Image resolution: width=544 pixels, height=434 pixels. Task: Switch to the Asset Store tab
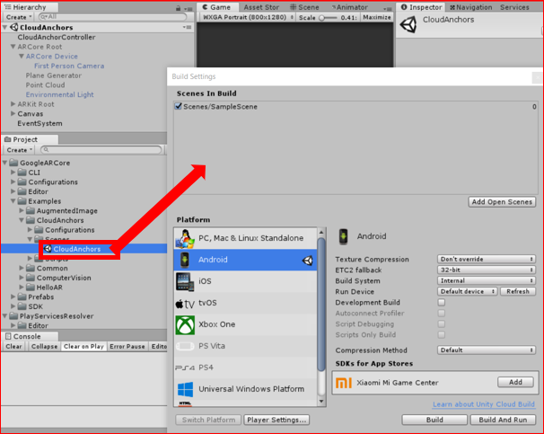(x=261, y=7)
